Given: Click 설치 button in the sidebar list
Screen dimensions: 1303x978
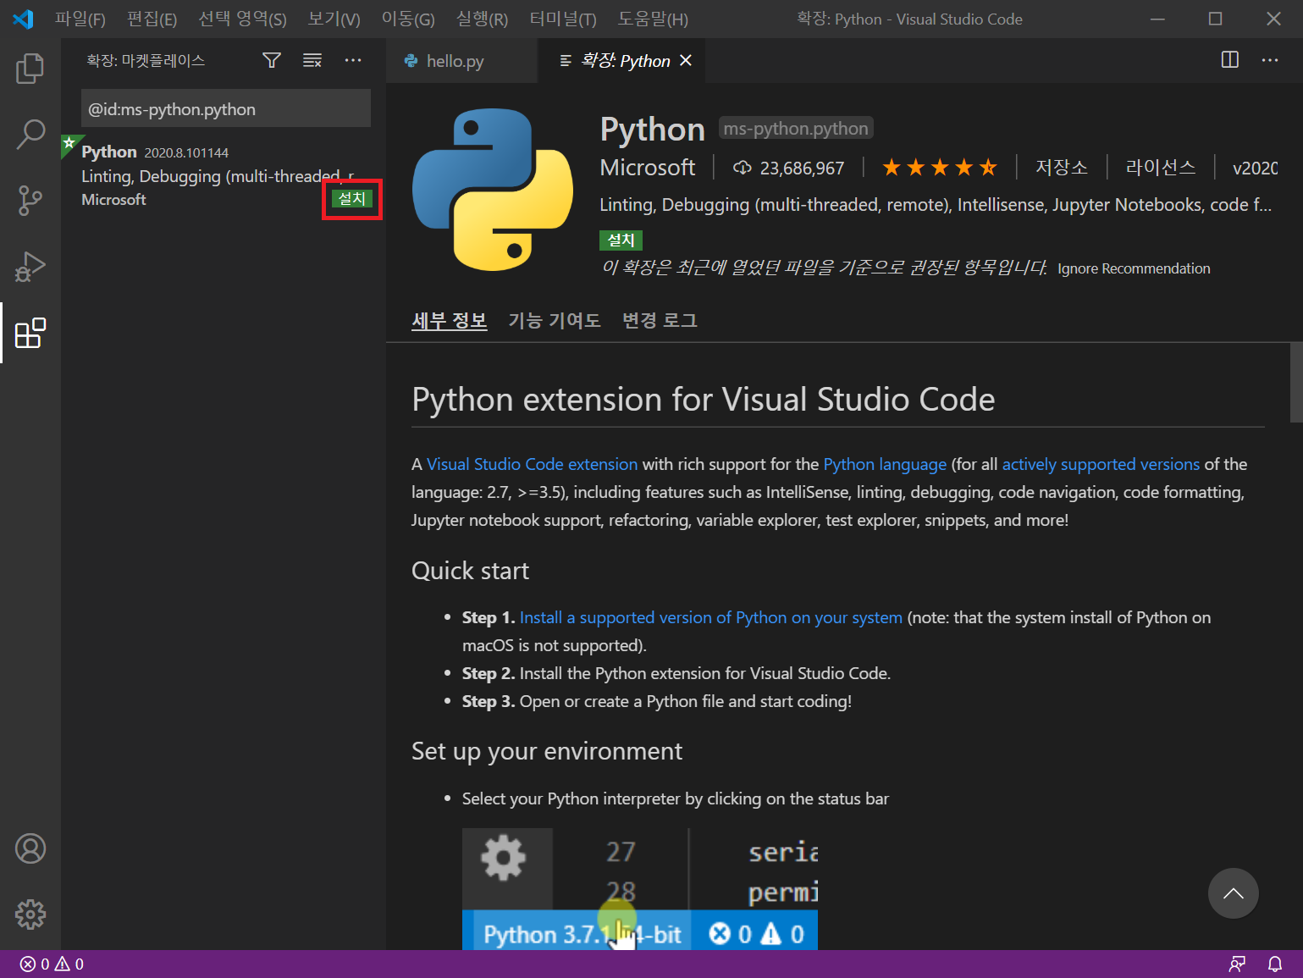Looking at the screenshot, I should coord(352,199).
